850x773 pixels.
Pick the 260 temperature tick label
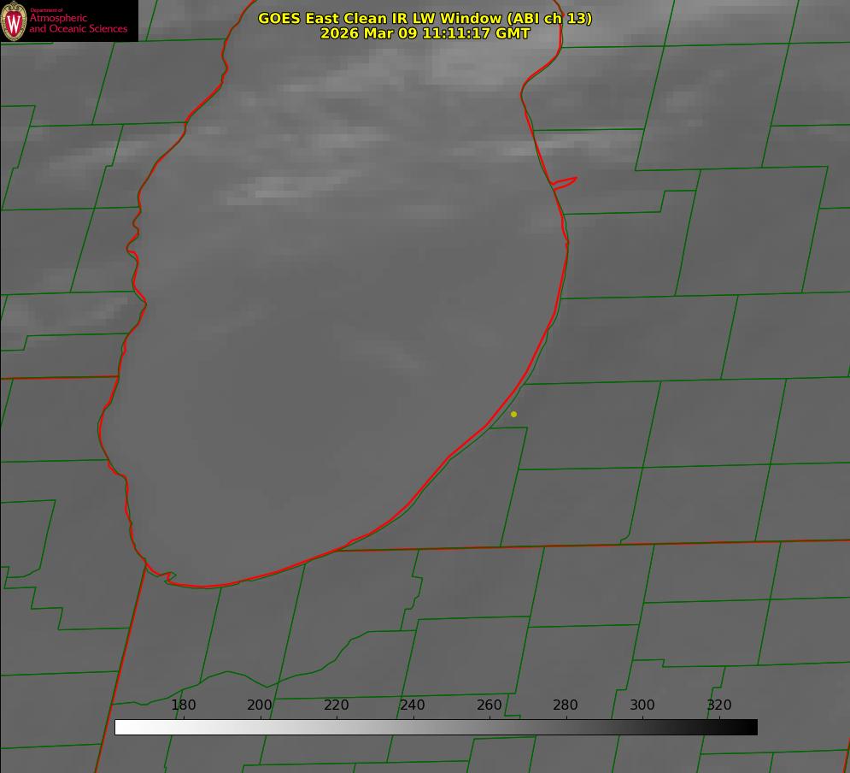489,705
